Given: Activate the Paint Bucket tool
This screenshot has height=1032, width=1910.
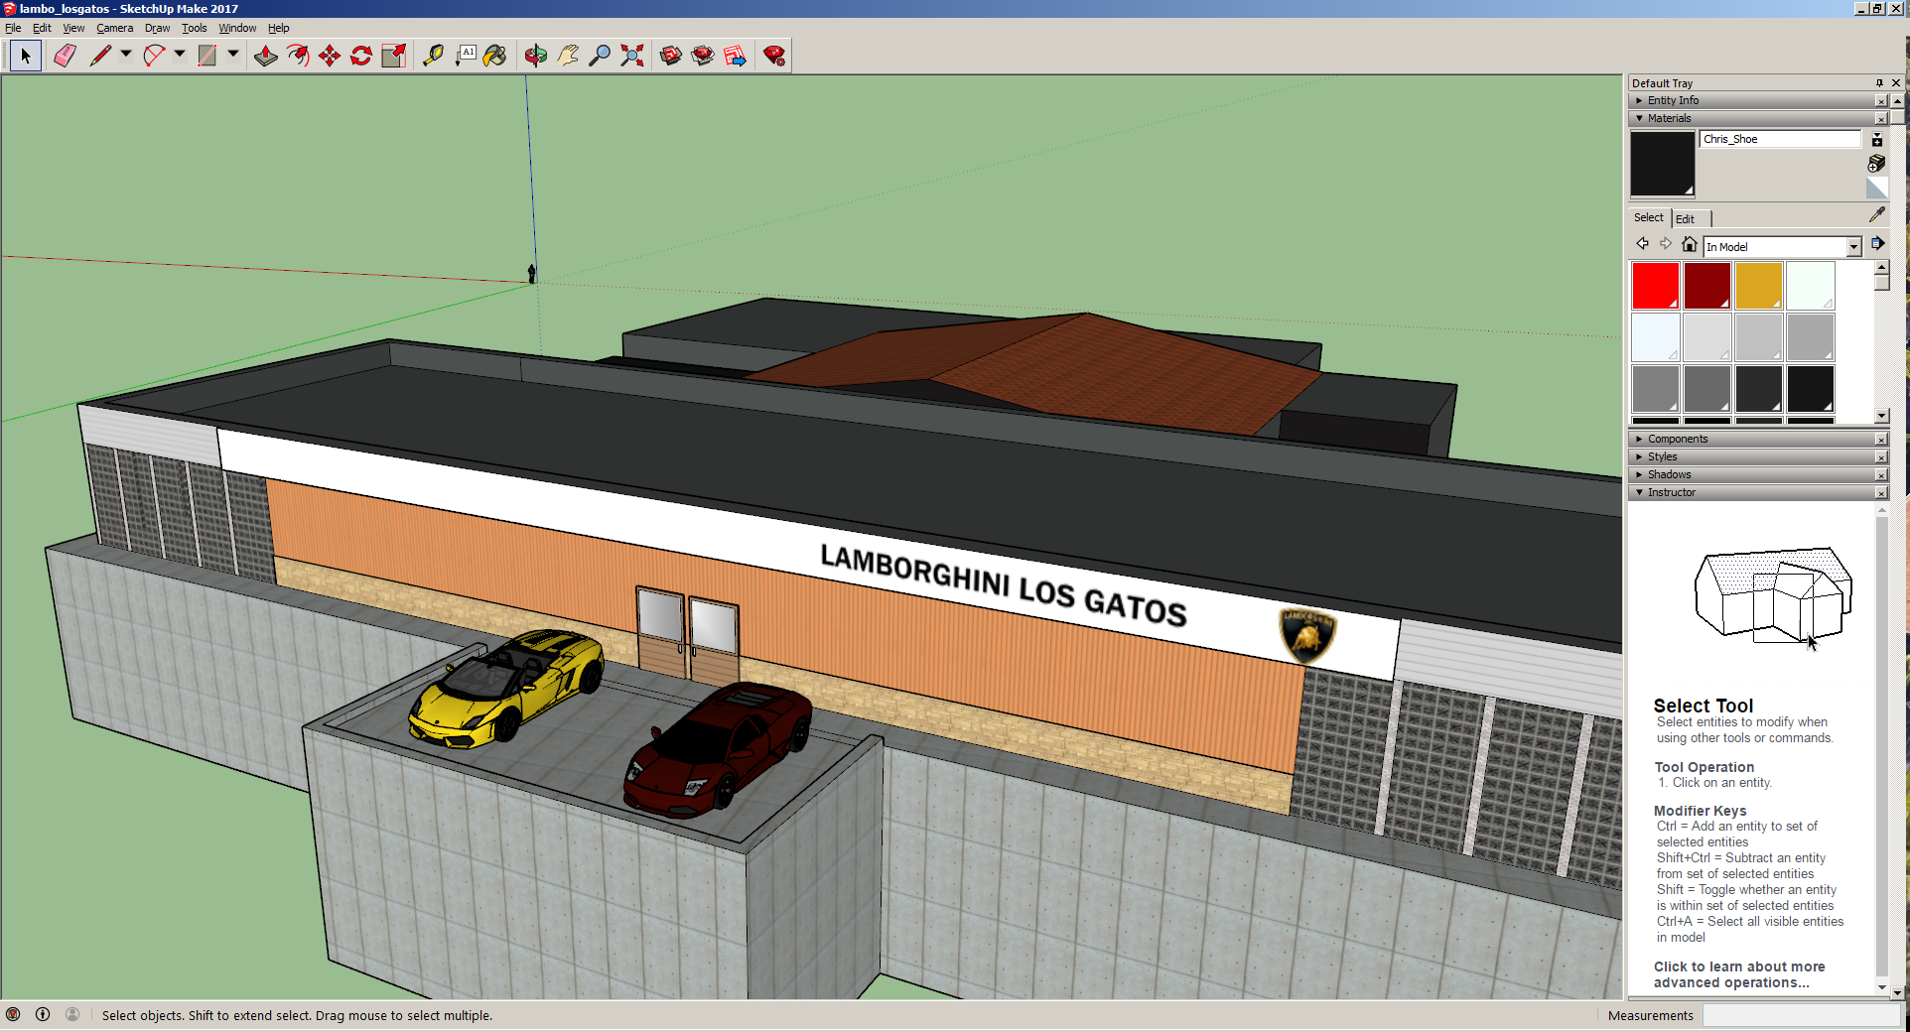Looking at the screenshot, I should 495,56.
